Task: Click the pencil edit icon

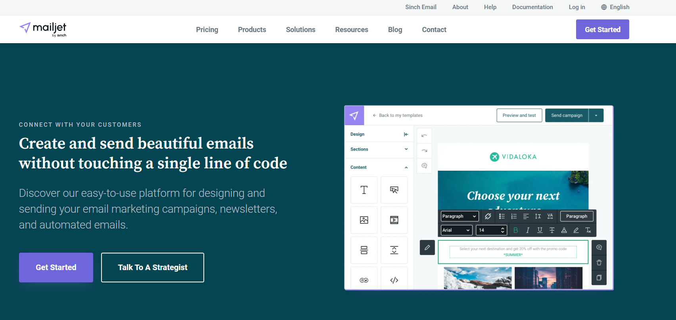Action: [x=427, y=248]
